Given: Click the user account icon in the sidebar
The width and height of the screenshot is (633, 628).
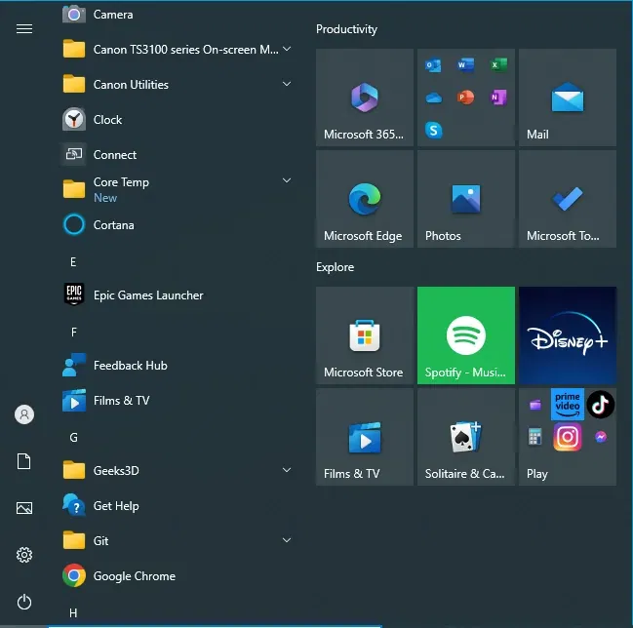Looking at the screenshot, I should 24,414.
